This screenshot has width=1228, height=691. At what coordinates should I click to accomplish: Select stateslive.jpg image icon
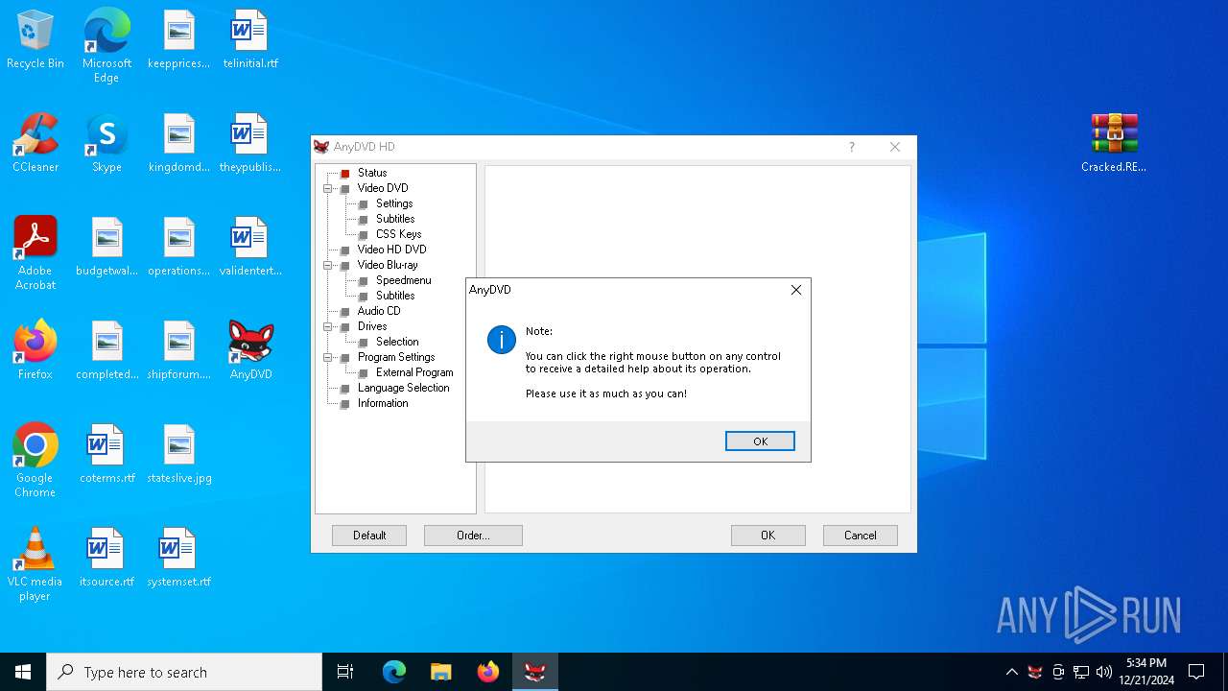click(178, 455)
